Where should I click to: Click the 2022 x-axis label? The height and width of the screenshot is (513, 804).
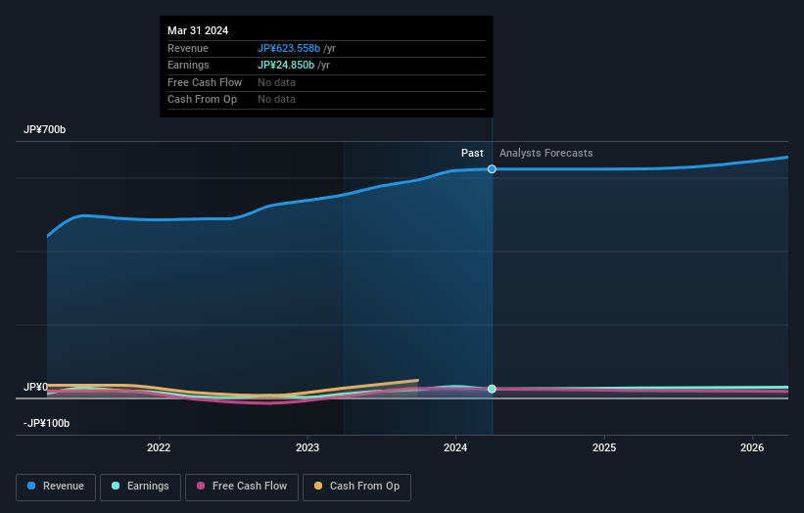tap(159, 448)
